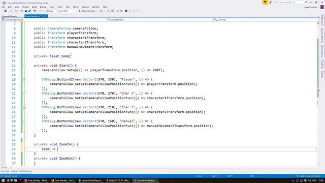Click the Navigate Backward toolbar icon
Screen dimensions: 325x183
pyautogui.click(x=5, y=11)
